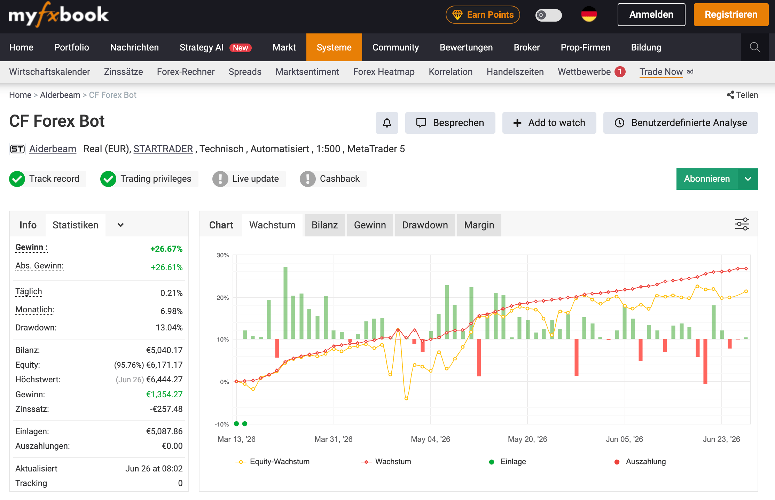Open the Home menu item
The height and width of the screenshot is (500, 775).
point(21,47)
